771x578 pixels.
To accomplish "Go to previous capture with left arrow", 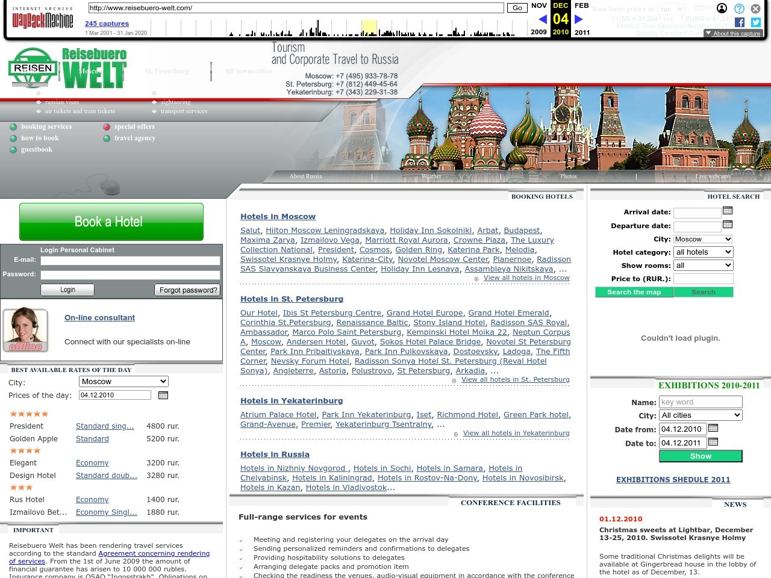I will (x=542, y=19).
